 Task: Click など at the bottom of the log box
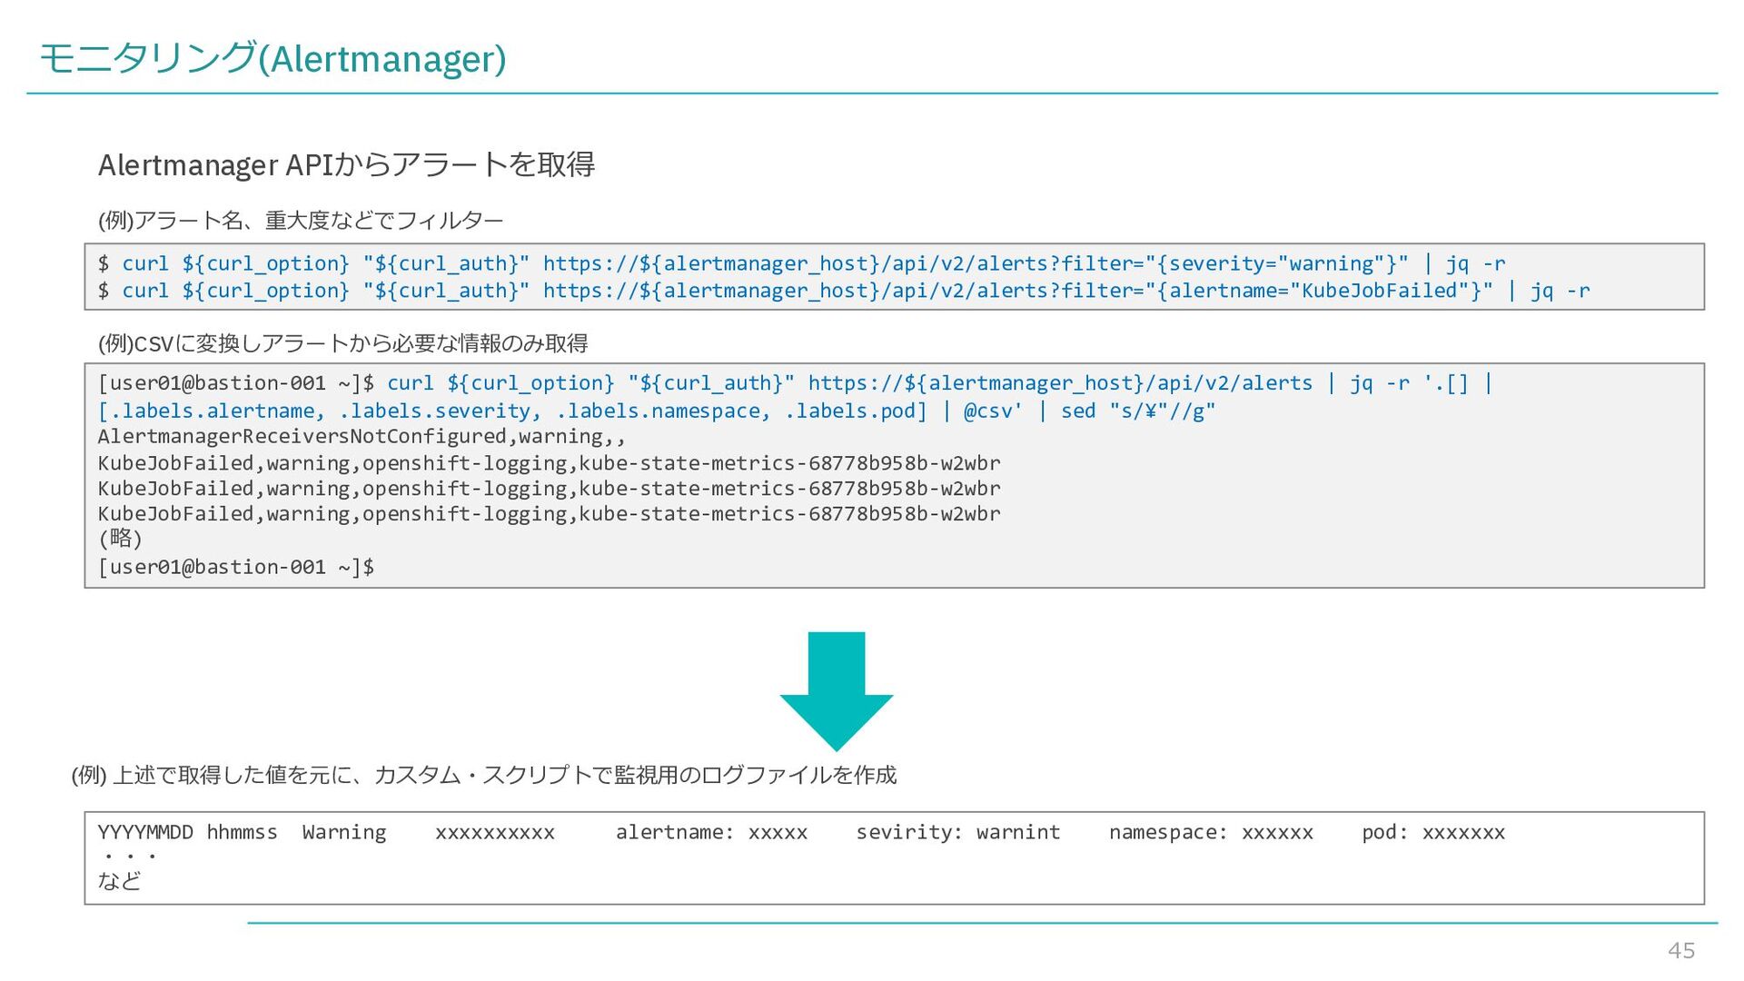(x=120, y=881)
